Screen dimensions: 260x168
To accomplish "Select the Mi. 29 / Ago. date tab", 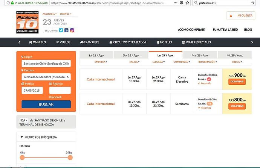I will 235,55.
